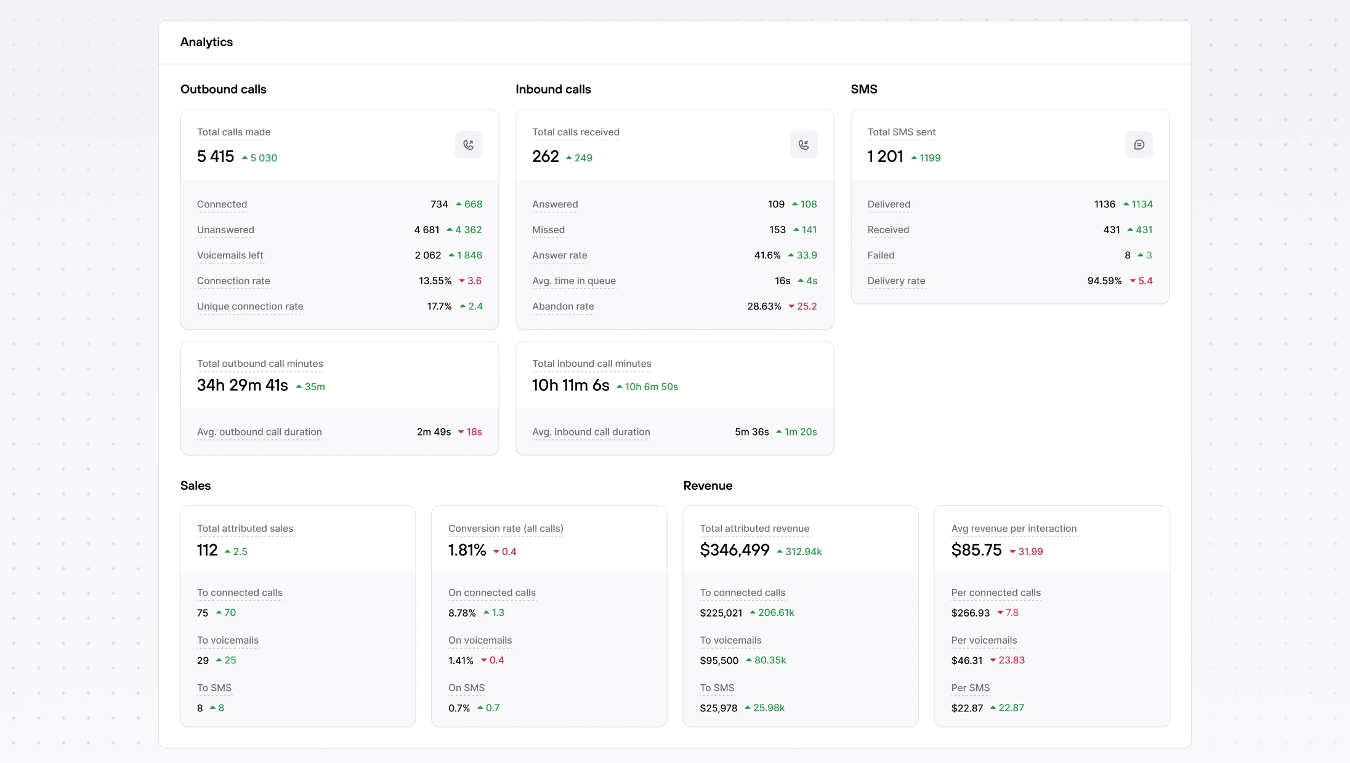The width and height of the screenshot is (1350, 763).
Task: Click the up arrow next to Delivered 1134
Action: point(1125,204)
